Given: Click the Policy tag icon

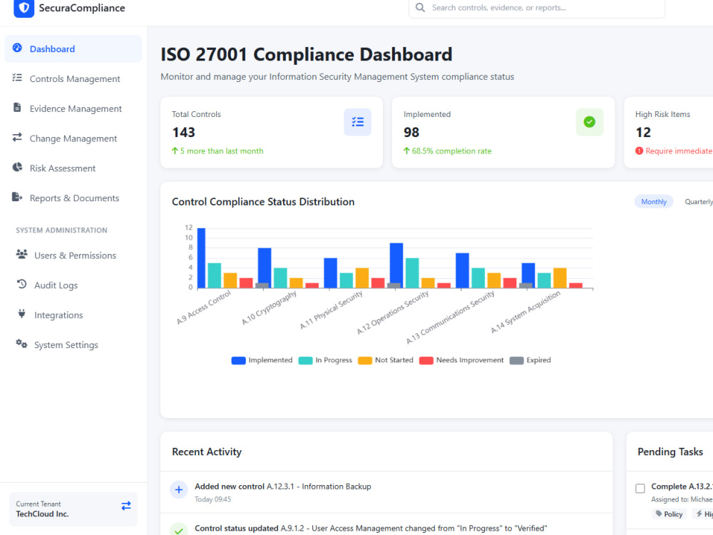Looking at the screenshot, I should pyautogui.click(x=658, y=514).
